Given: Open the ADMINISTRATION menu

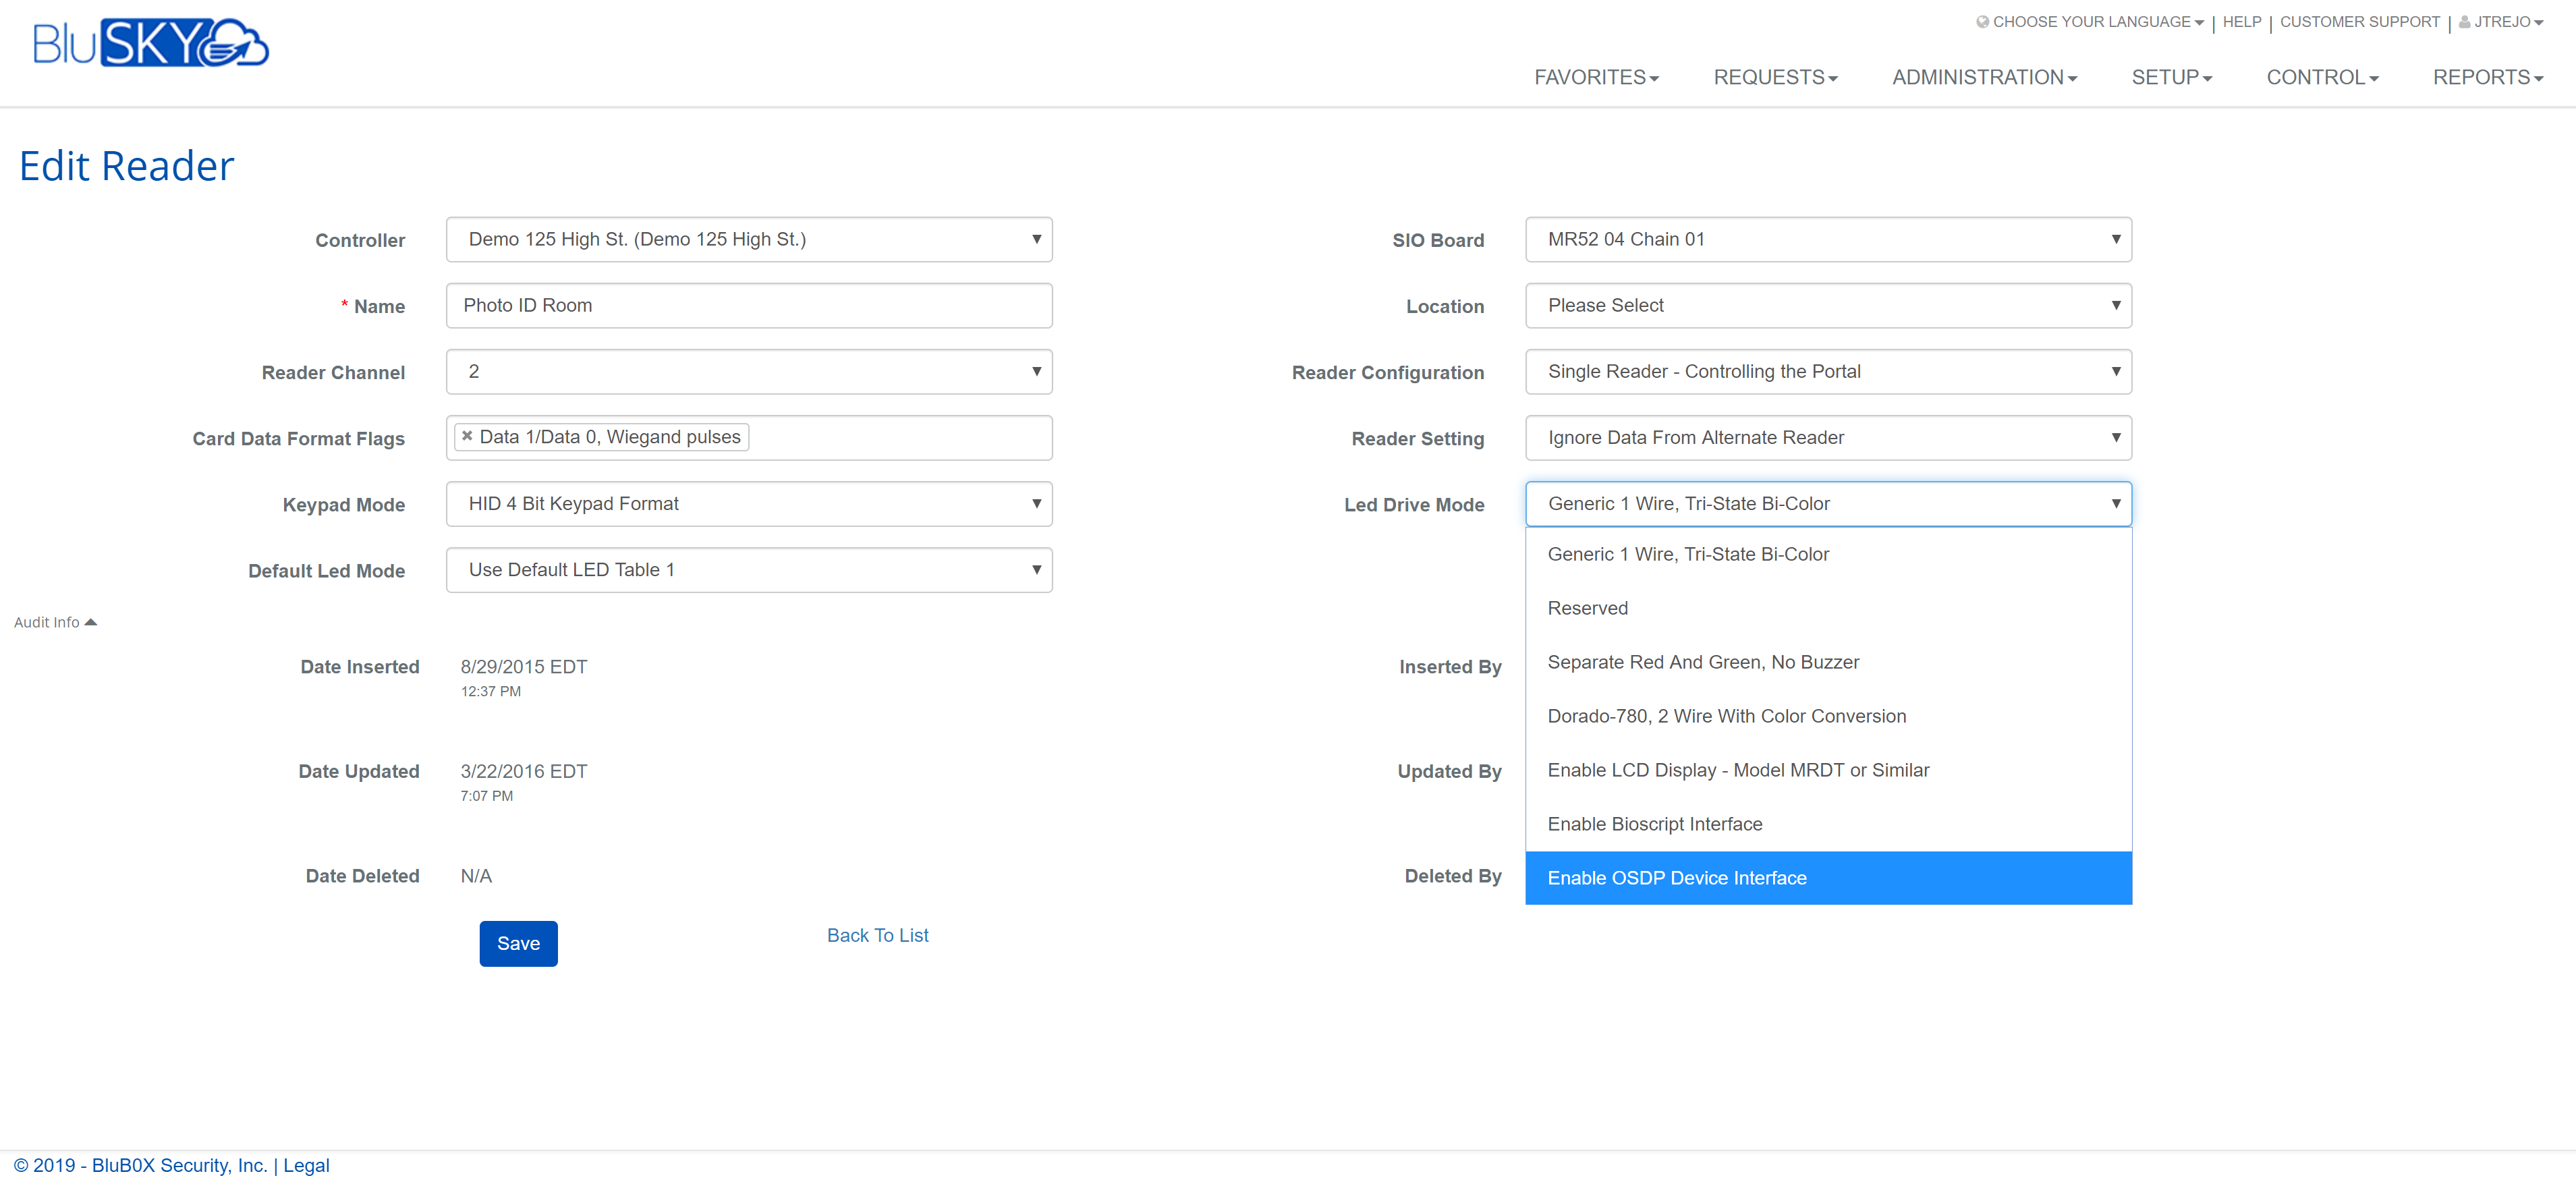Looking at the screenshot, I should [x=1984, y=78].
